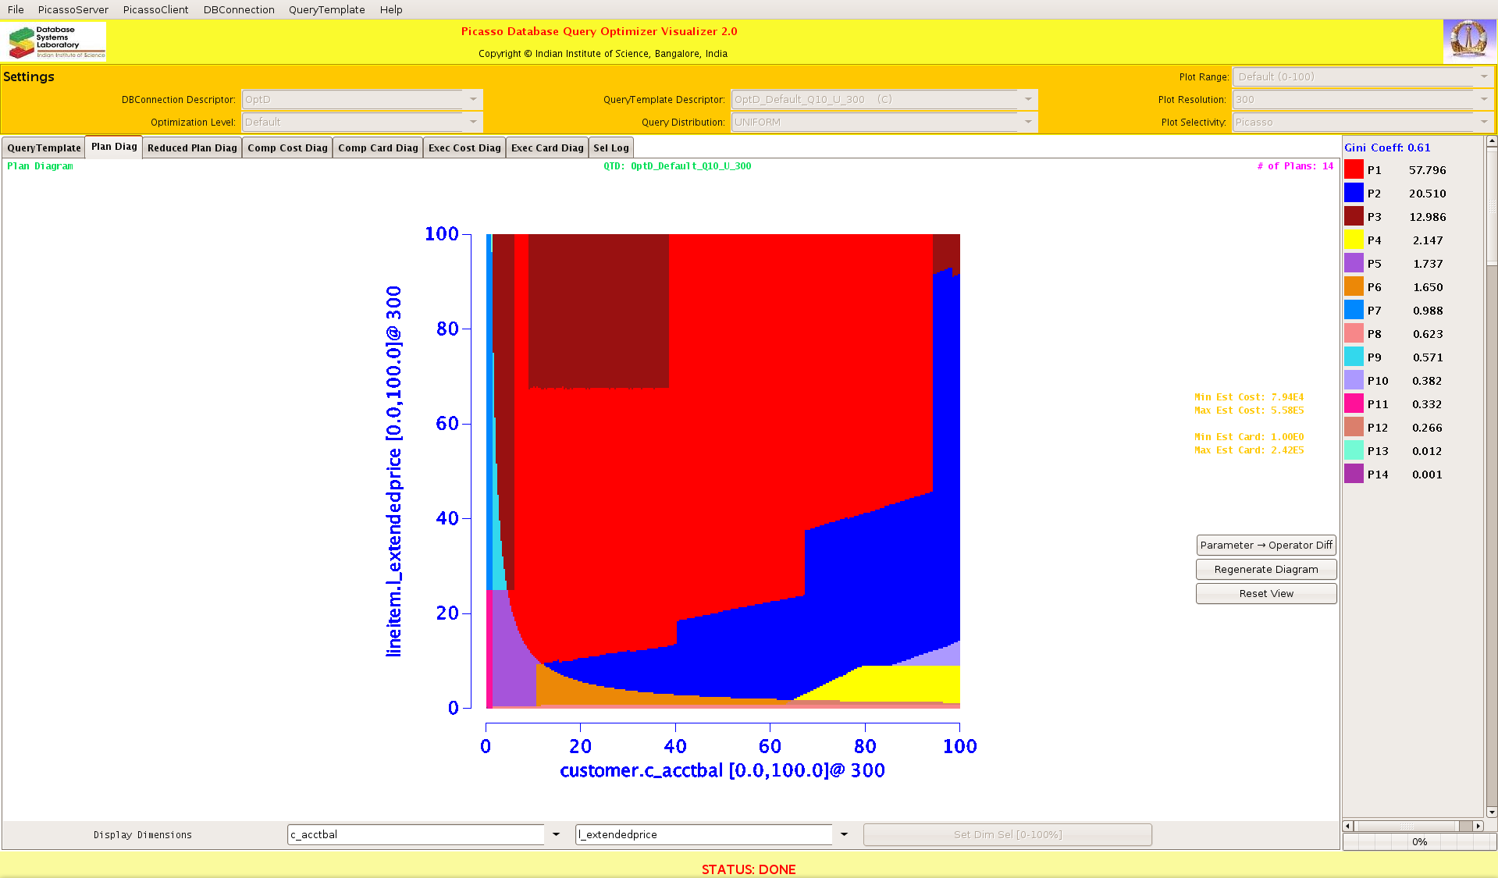This screenshot has width=1498, height=878.
Task: Select the yellow P4 plan swatch
Action: coord(1354,240)
